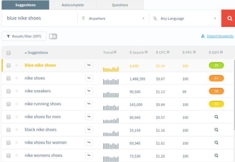Star the 'nike running shoes' keyword

17,104
